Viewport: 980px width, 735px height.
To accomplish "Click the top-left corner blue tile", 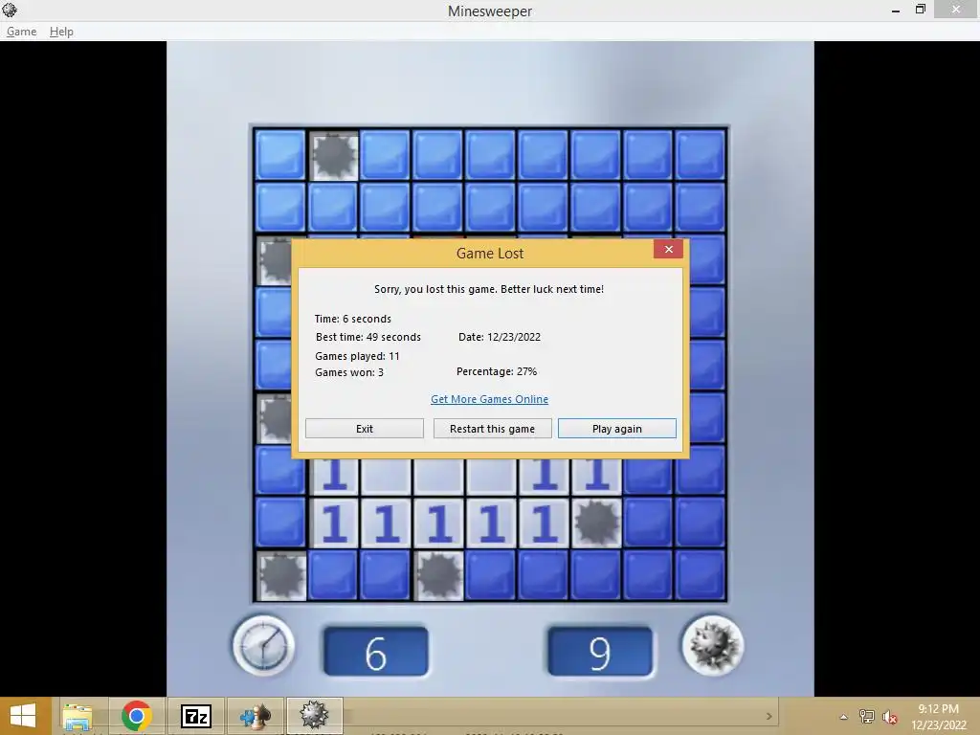I will (x=281, y=155).
